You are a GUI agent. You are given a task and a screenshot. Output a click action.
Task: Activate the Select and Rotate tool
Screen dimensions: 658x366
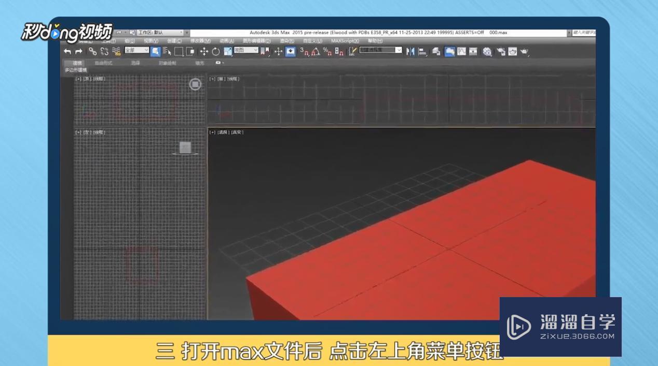tap(216, 52)
